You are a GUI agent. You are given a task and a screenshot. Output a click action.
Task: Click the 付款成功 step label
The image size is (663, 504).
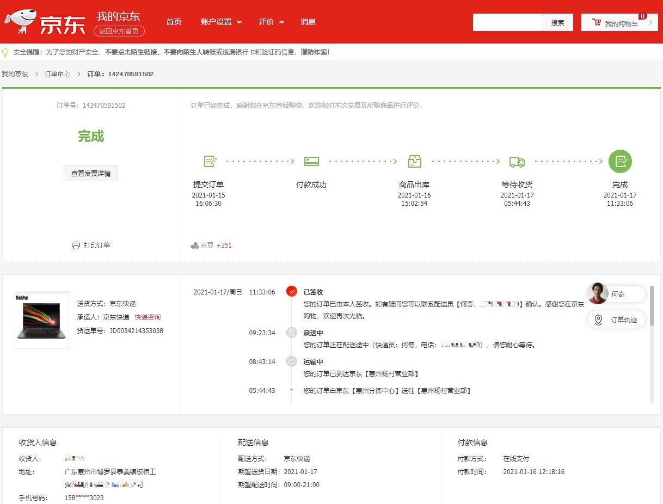[311, 185]
